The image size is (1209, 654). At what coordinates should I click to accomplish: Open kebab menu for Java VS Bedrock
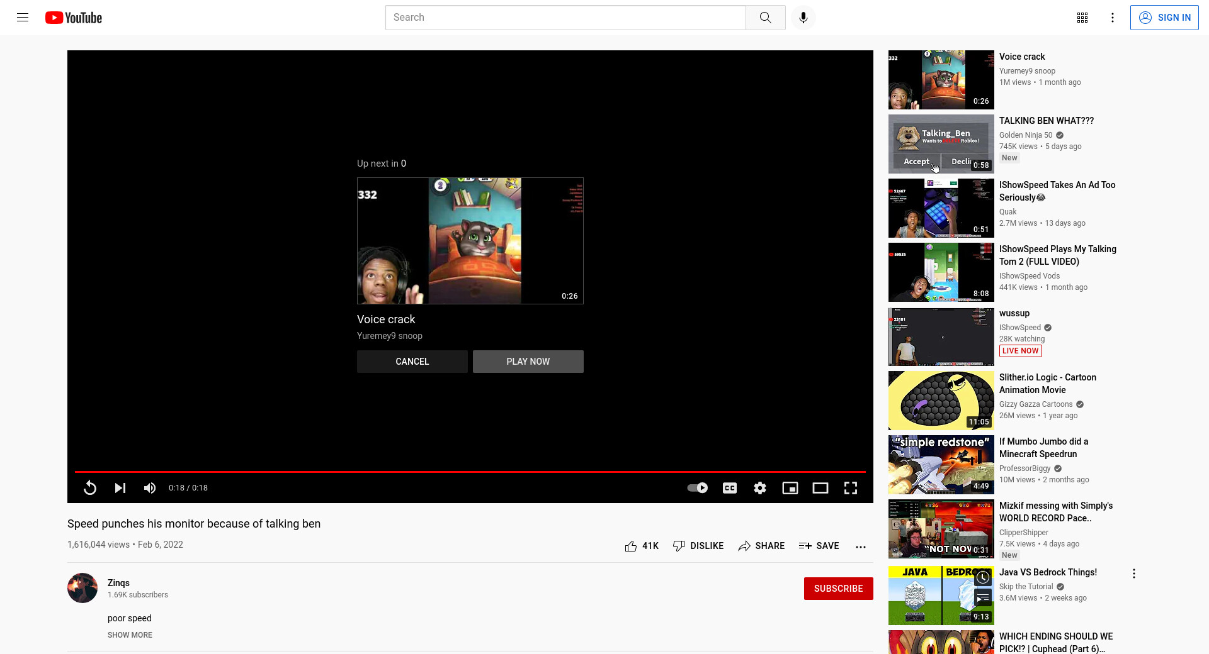coord(1134,574)
